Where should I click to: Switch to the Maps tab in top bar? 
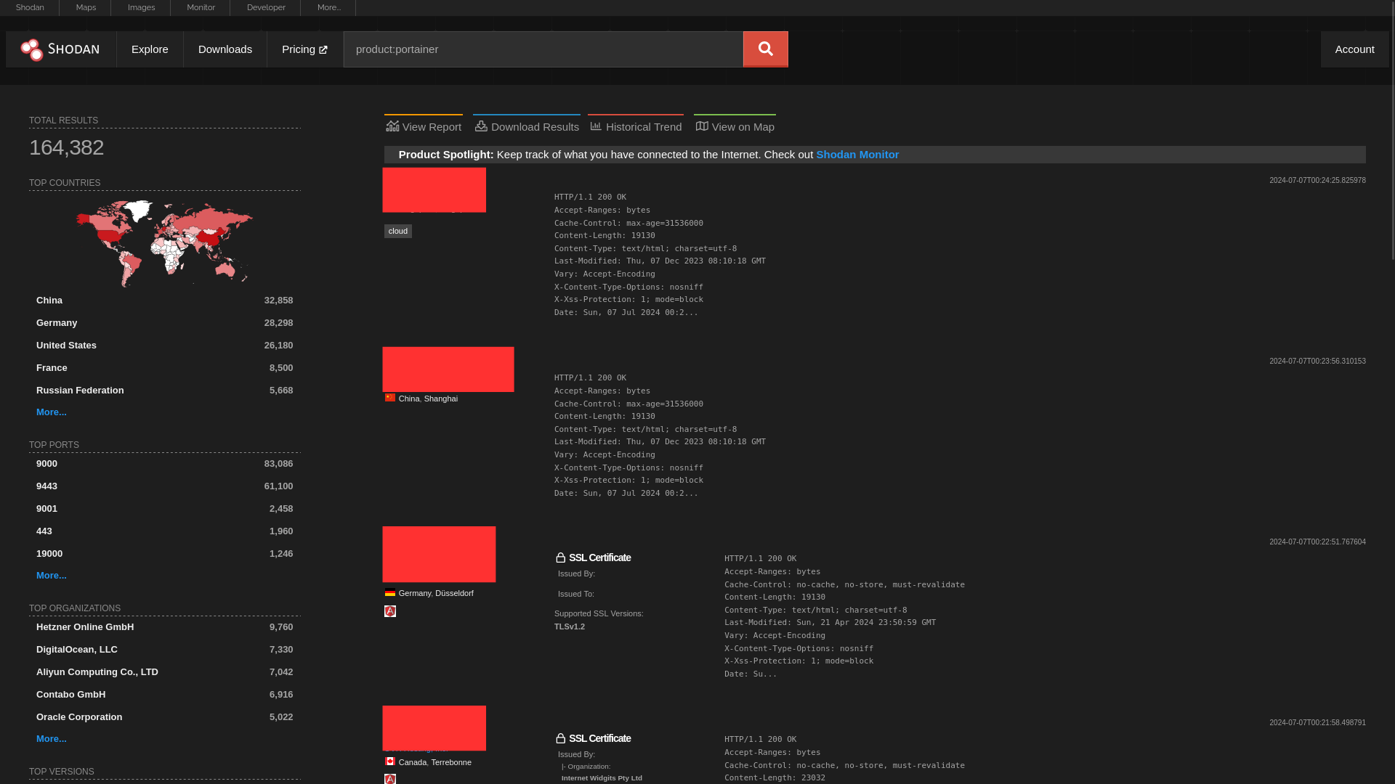pyautogui.click(x=86, y=7)
